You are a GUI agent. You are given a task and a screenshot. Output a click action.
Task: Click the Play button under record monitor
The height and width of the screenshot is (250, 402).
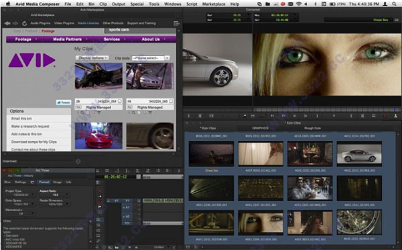[334, 116]
